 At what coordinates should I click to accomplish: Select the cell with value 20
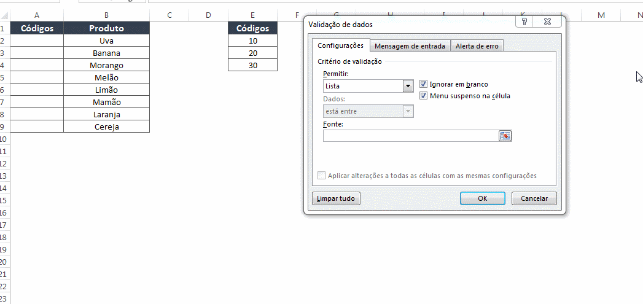click(x=252, y=53)
